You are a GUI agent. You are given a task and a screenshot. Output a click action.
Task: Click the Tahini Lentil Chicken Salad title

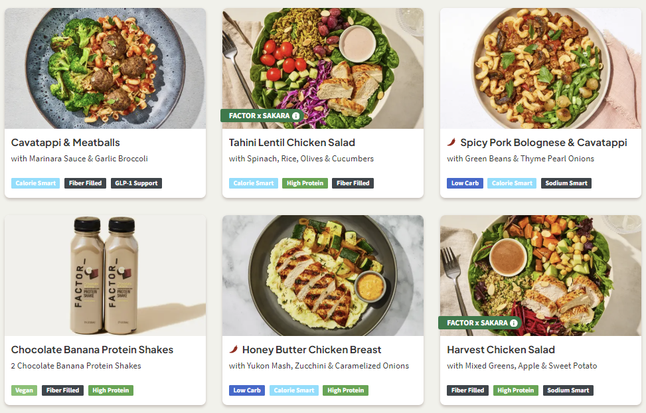coord(292,143)
